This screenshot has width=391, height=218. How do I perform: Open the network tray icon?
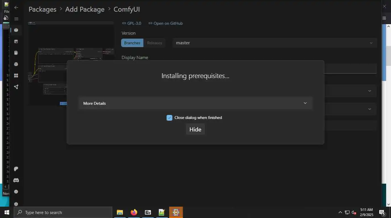[347, 212]
